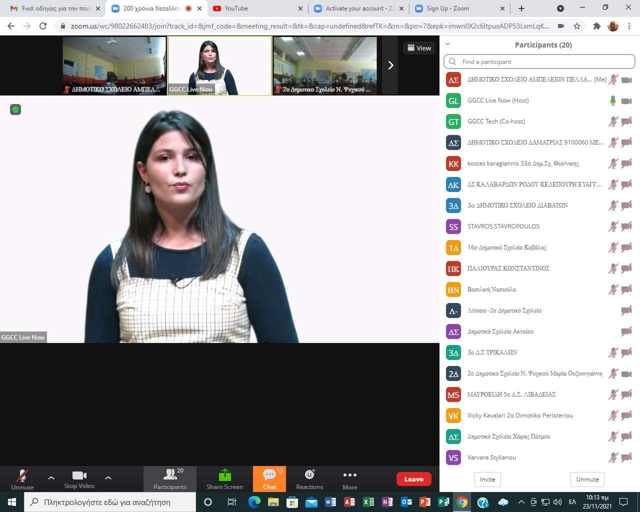Viewport: 640px width, 512px height.
Task: Leave the meeting
Action: pyautogui.click(x=413, y=479)
